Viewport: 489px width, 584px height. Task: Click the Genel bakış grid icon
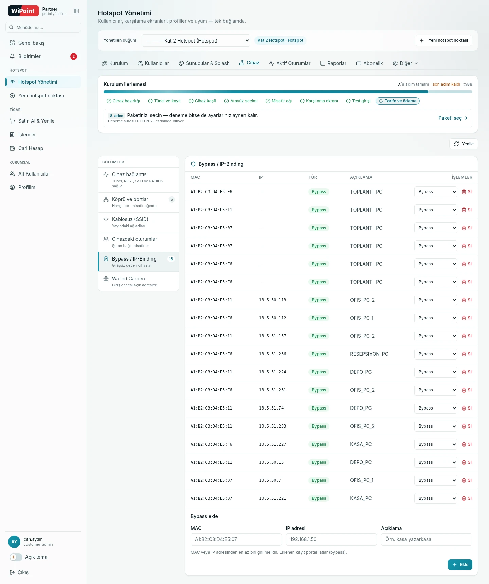tap(12, 43)
